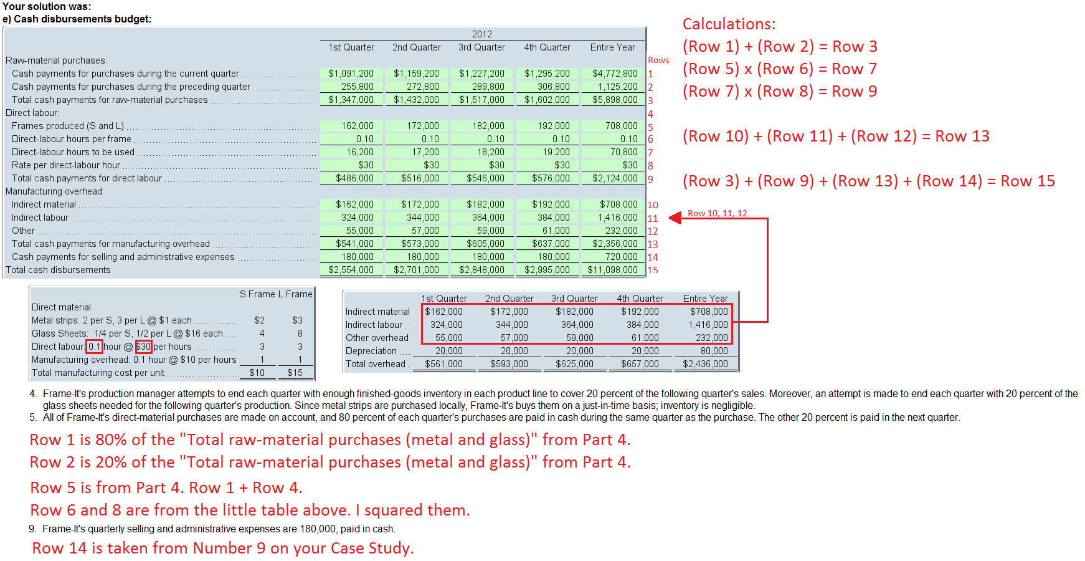Click the "L Frame" column header

299,294
